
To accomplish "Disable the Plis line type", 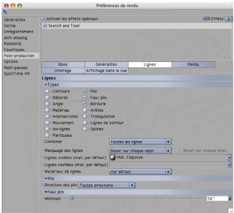I will (x=85, y=91).
